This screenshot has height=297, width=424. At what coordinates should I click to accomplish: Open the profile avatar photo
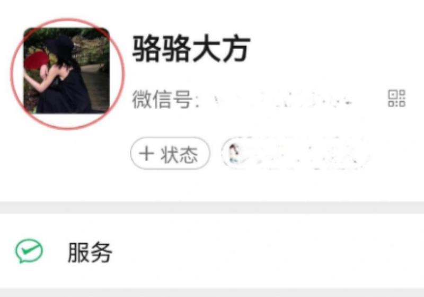click(67, 70)
